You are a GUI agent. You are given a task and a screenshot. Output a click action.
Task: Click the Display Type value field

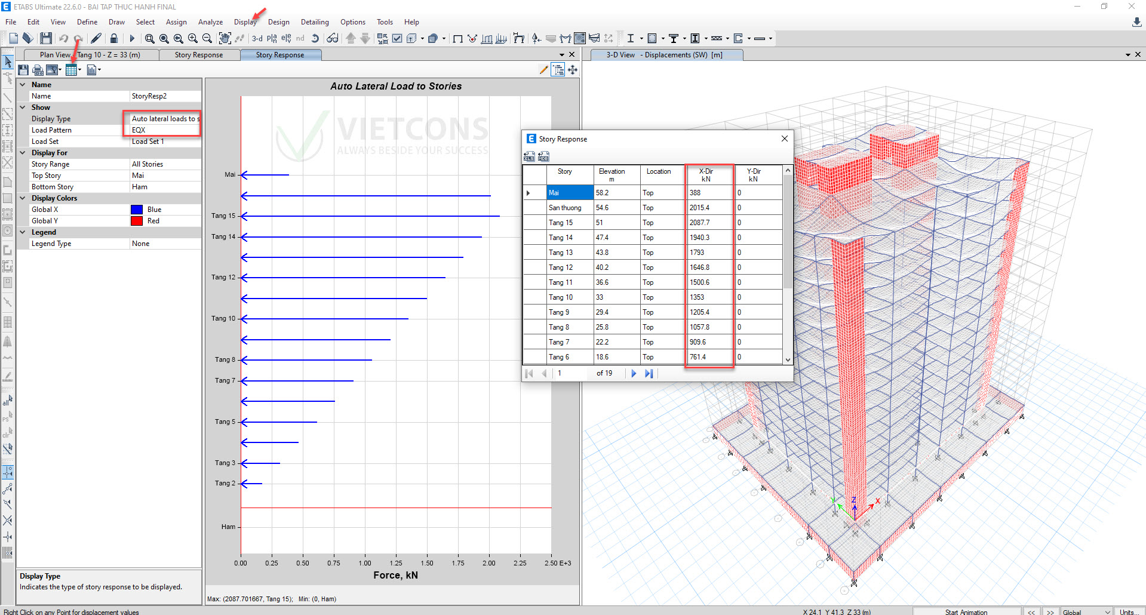165,119
